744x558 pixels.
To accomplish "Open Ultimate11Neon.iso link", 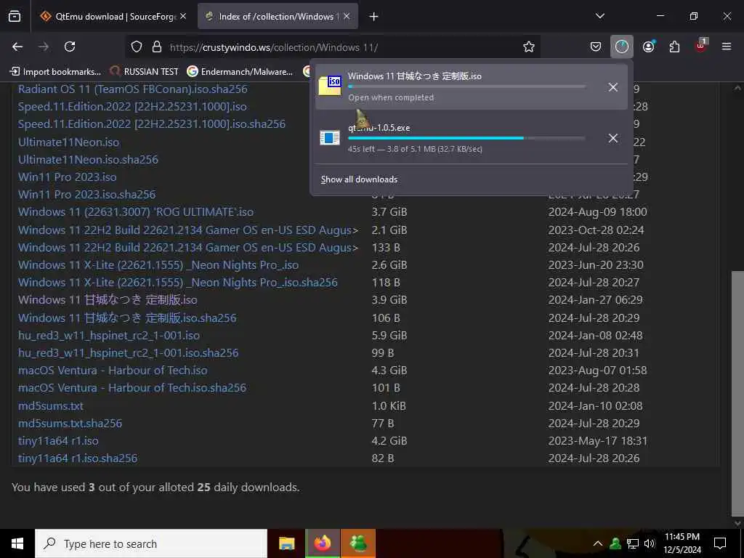I will 69,142.
